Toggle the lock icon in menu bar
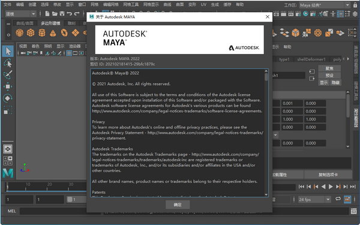This screenshot has height=225, width=360. click(x=355, y=5)
